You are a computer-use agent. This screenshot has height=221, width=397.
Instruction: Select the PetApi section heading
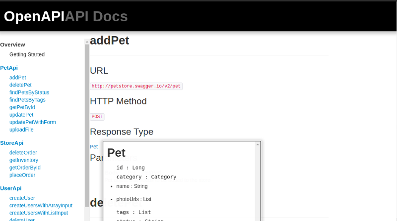coord(9,68)
